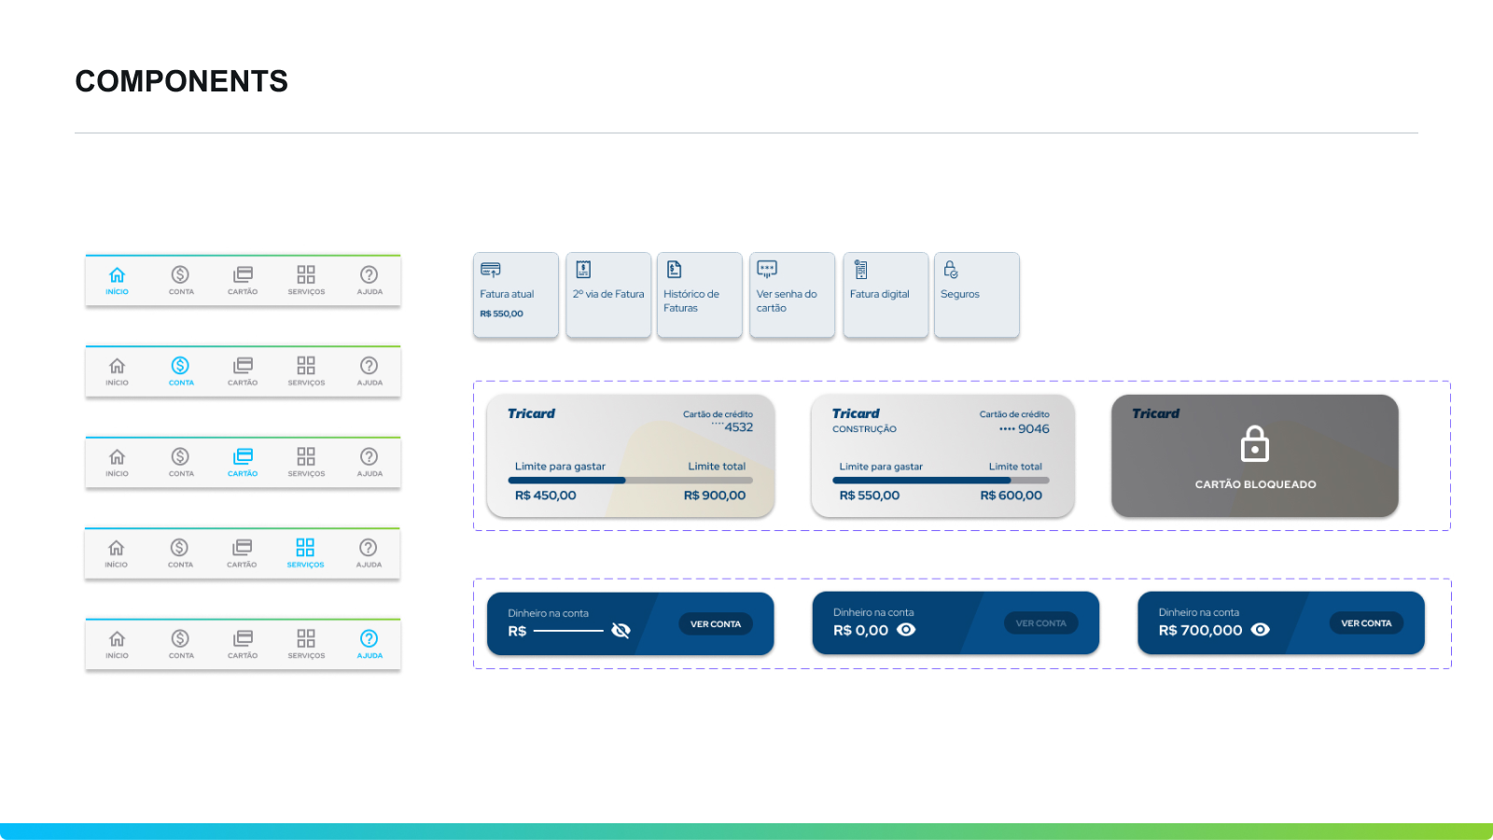1493x840 pixels.
Task: Click the R$ 900,00 total limit value
Action: pyautogui.click(x=715, y=496)
